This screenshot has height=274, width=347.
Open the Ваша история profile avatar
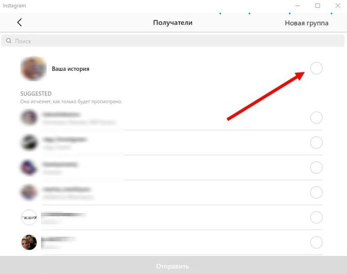[x=33, y=68]
